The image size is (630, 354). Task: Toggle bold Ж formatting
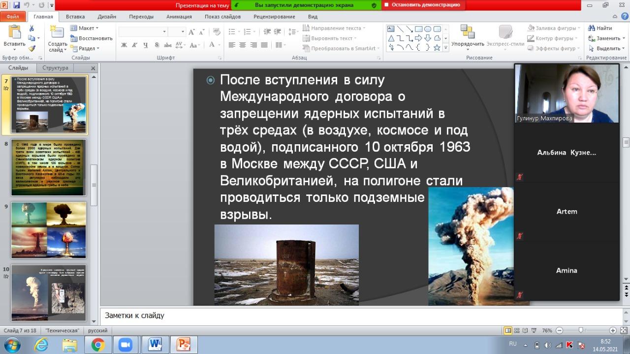click(124, 45)
